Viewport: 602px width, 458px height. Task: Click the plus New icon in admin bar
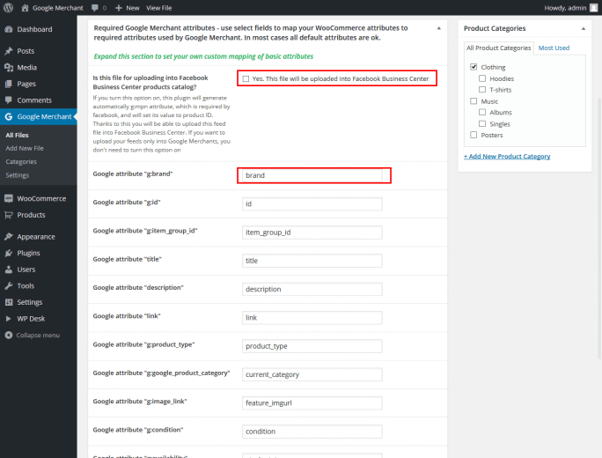[119, 8]
